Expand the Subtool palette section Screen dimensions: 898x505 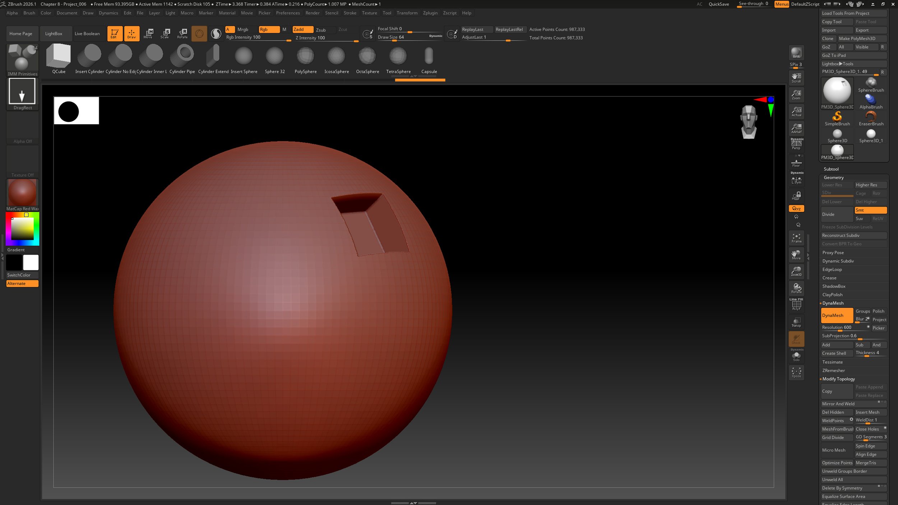click(x=831, y=169)
